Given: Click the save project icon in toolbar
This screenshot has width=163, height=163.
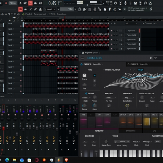Looking at the screenshot, I should pyautogui.click(x=135, y=3).
